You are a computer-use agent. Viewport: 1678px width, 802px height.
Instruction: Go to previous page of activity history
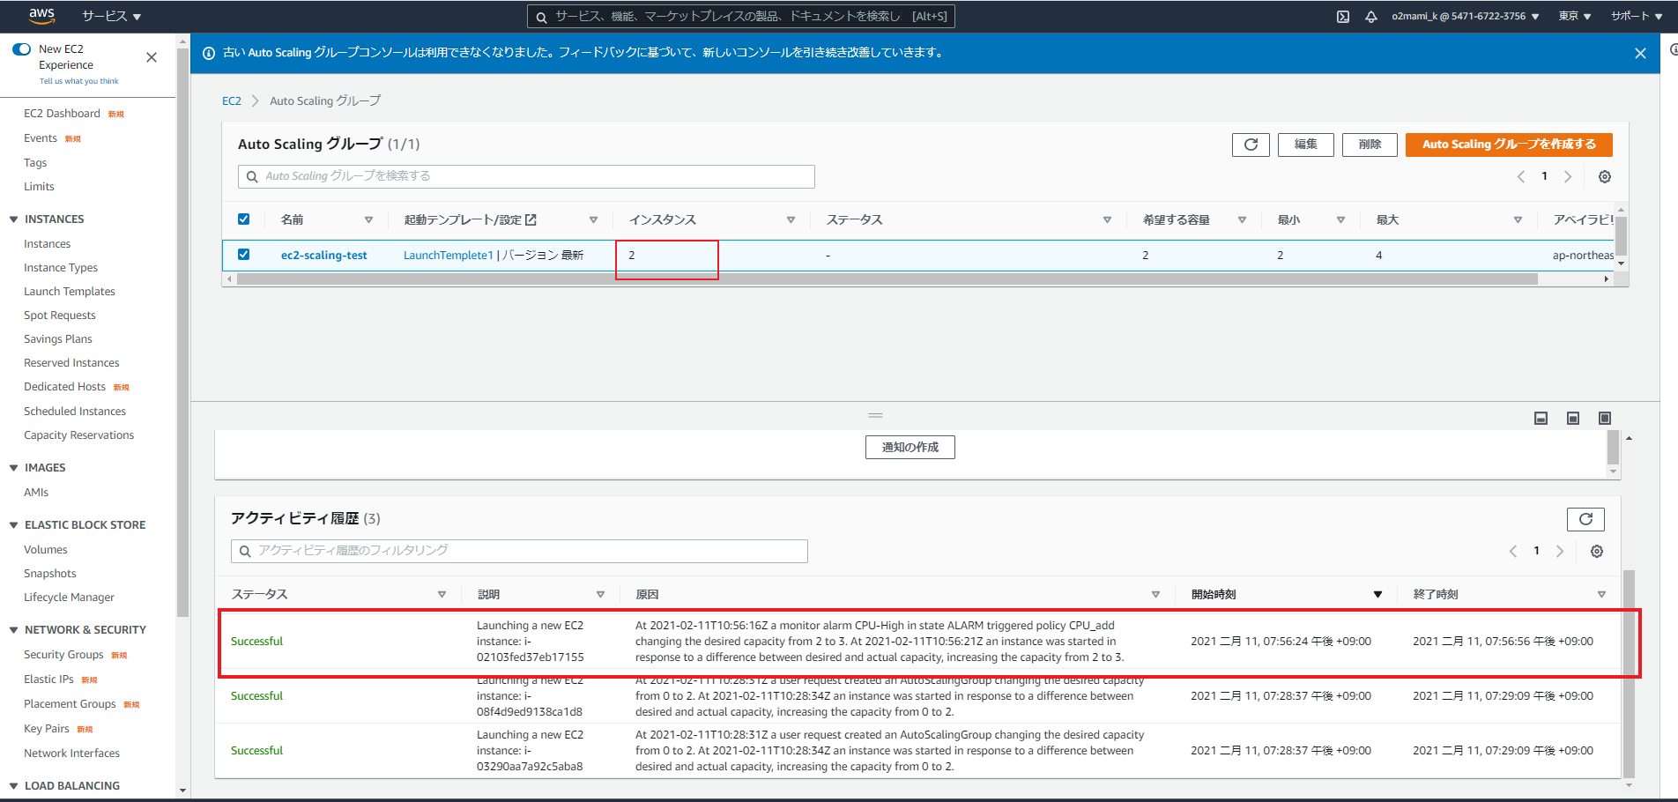[x=1513, y=552]
